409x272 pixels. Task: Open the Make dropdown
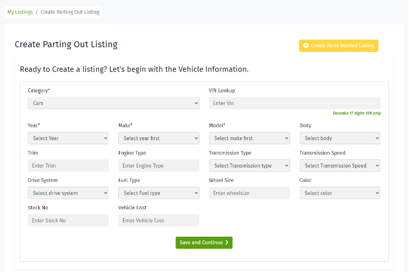[158, 138]
